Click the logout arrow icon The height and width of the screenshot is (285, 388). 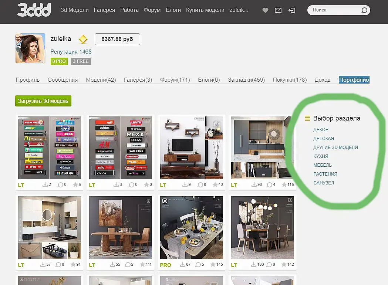point(292,10)
